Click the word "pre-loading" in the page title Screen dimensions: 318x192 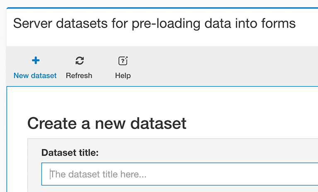coord(166,24)
